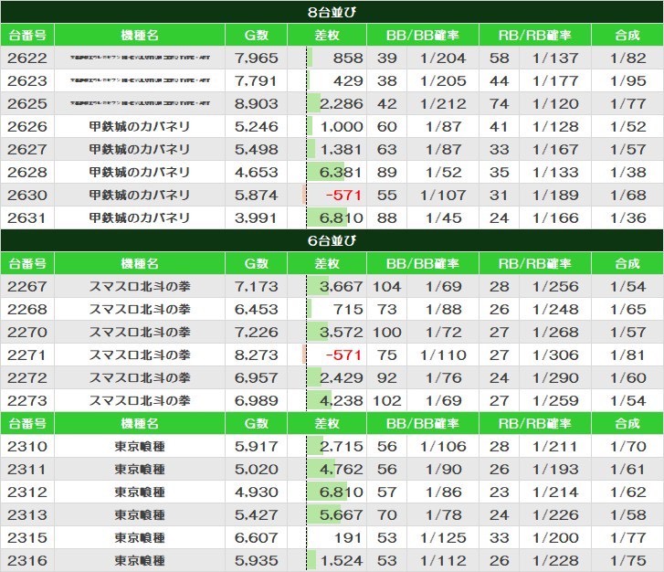The image size is (664, 572).
Task: Click machine number 2311
Action: coord(27,470)
